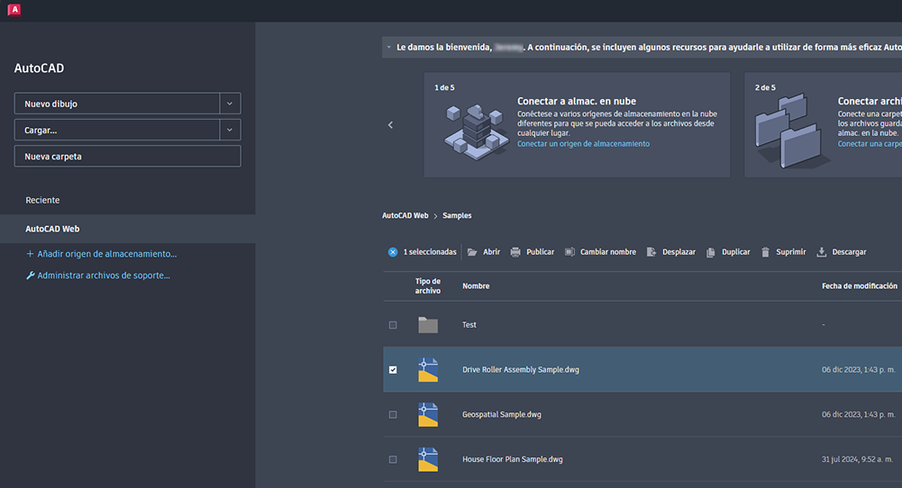Click Administrar archivos de soporte link
This screenshot has width=902, height=488.
coord(104,276)
